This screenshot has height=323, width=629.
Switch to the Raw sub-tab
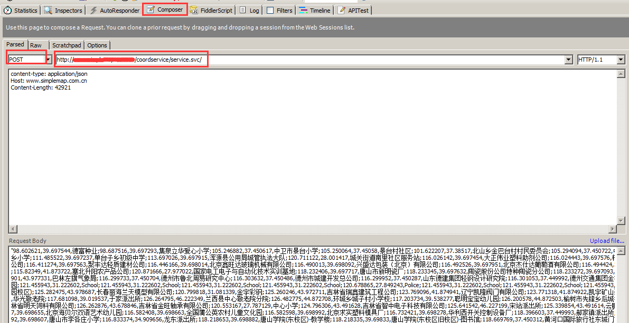tap(36, 45)
